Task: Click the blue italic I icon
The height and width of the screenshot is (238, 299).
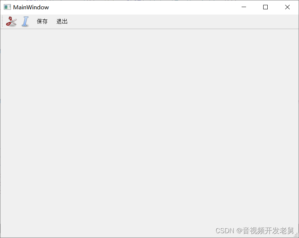Action: click(x=25, y=21)
